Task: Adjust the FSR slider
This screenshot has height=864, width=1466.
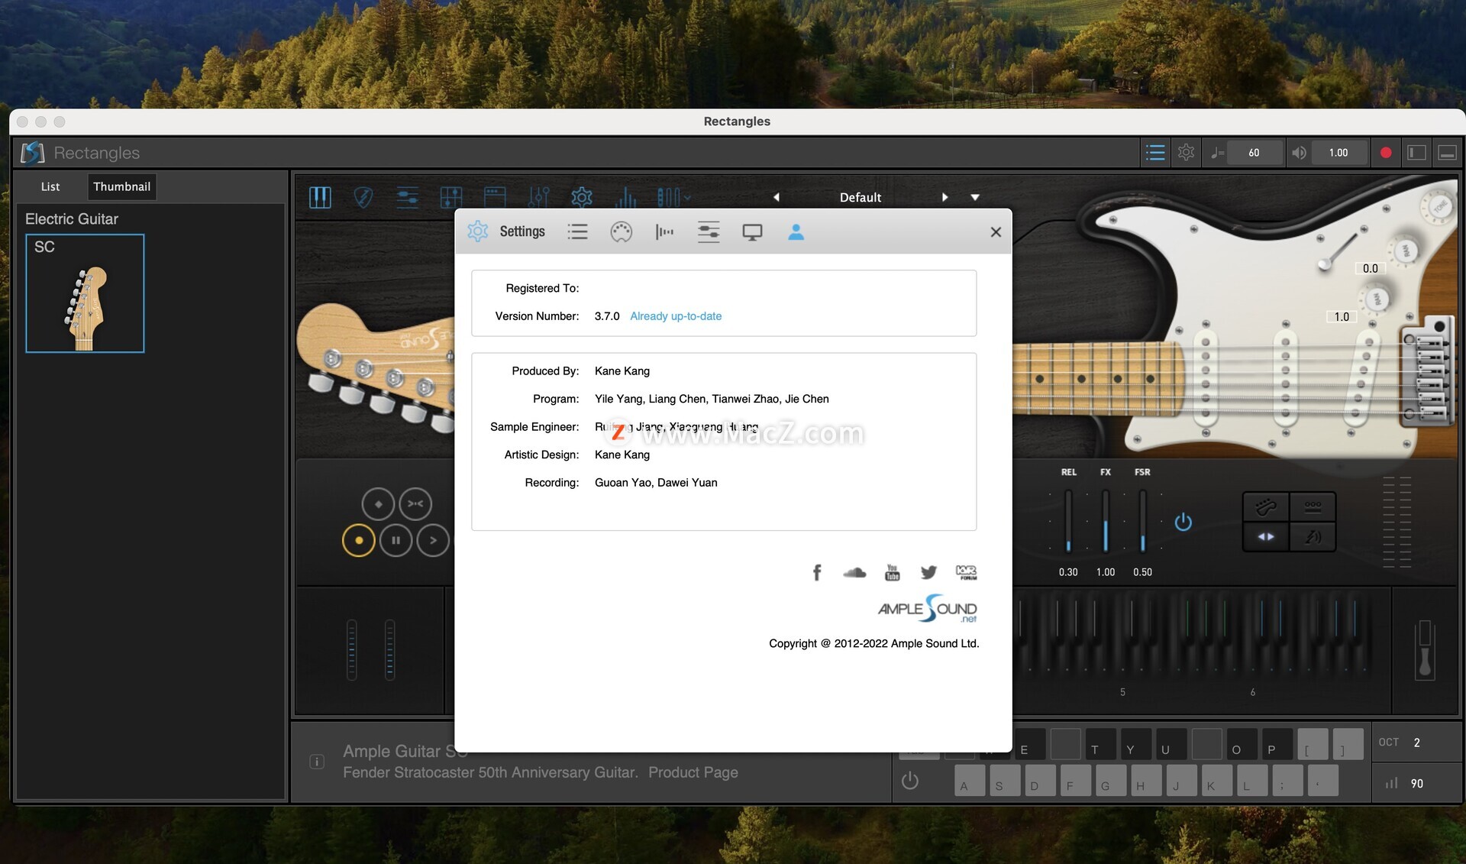Action: tap(1142, 521)
